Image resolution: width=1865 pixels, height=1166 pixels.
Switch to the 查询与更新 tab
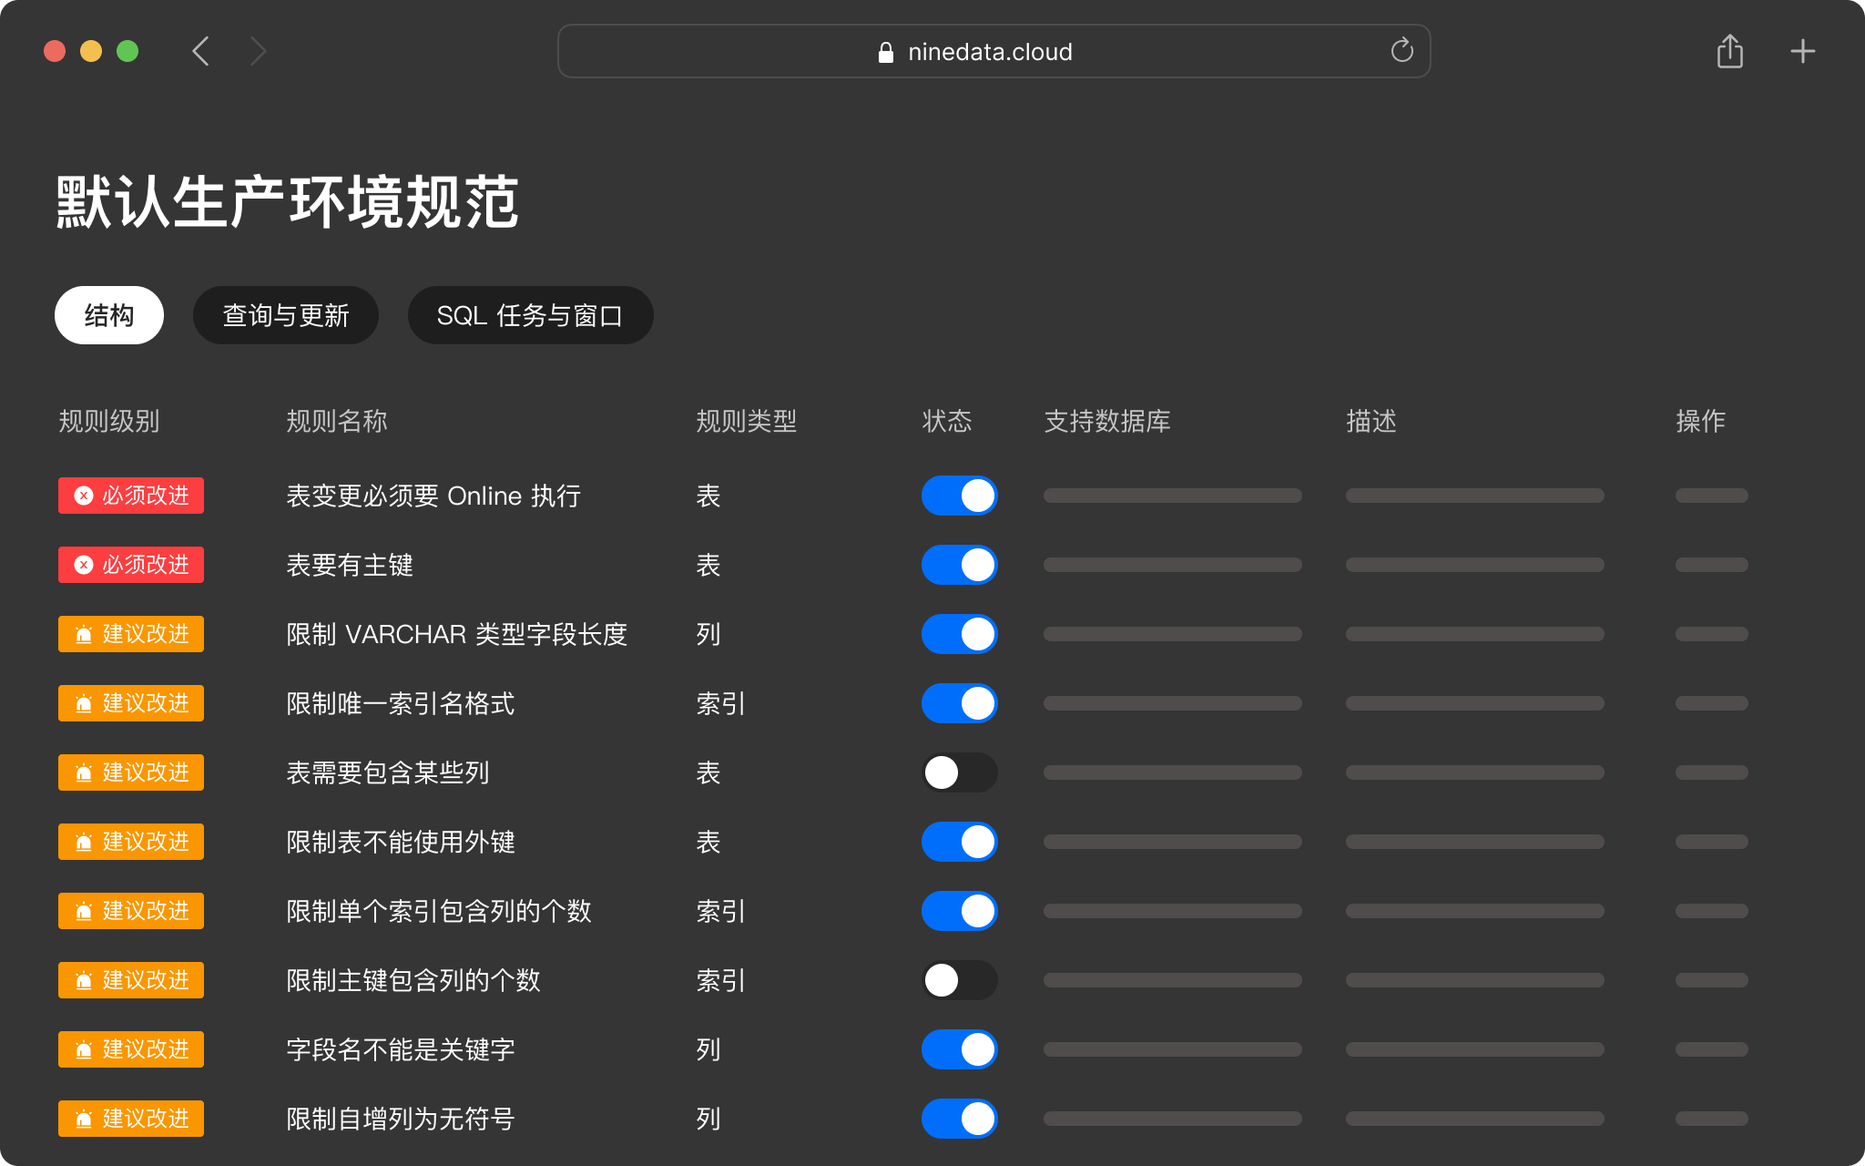click(285, 315)
